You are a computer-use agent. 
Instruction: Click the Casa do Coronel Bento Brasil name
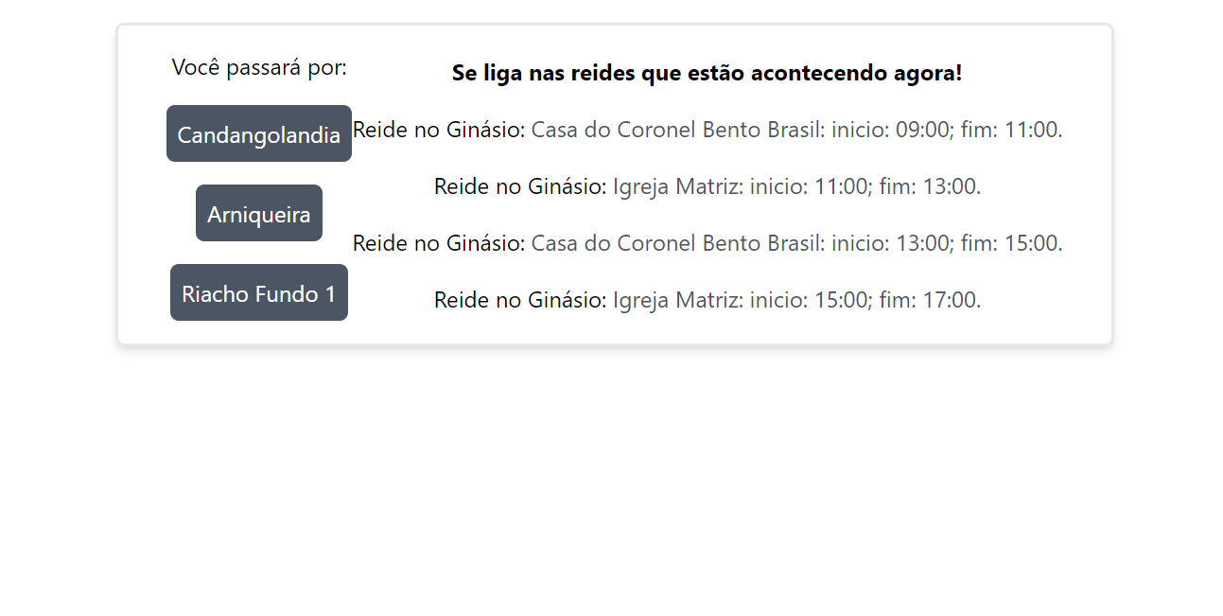pyautogui.click(x=674, y=130)
